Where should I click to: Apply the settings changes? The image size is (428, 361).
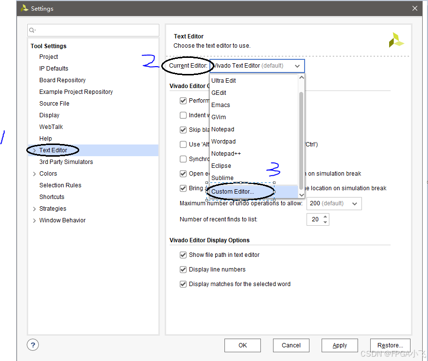[x=340, y=345]
